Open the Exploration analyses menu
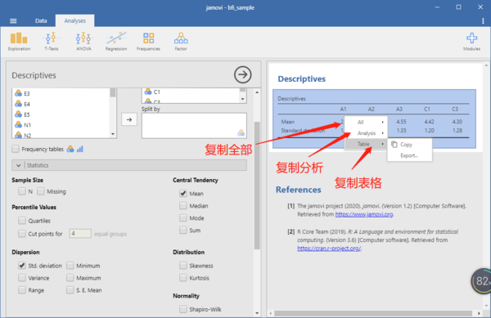This screenshot has width=491, height=318. tap(19, 42)
